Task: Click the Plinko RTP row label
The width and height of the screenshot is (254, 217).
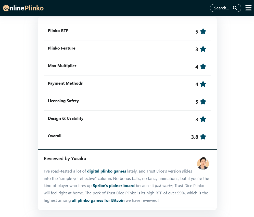Action: [58, 31]
